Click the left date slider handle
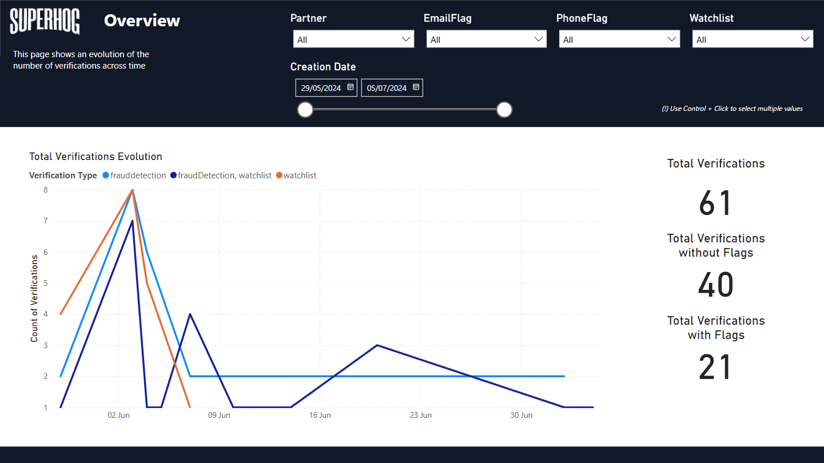Screen dimensions: 824x463 pyautogui.click(x=306, y=109)
